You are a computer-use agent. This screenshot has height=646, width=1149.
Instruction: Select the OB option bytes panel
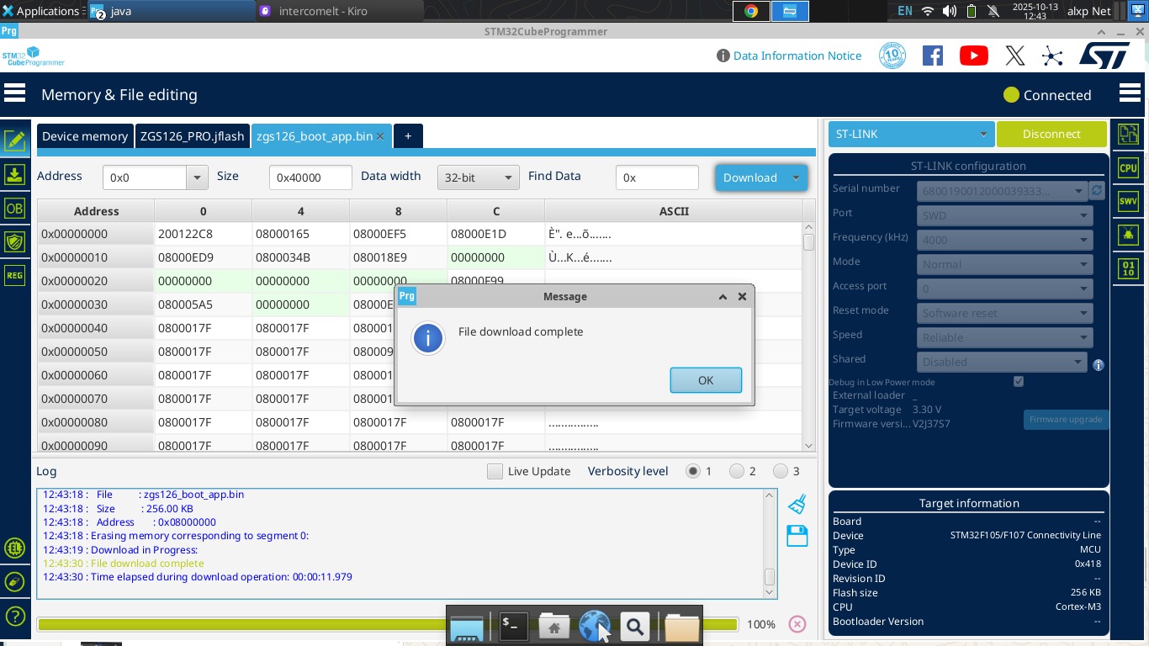(14, 208)
